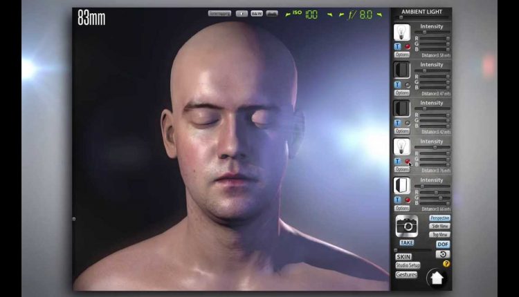519x297 pixels.
Task: Open Options for the 0.76 mts light
Action: tap(402, 169)
